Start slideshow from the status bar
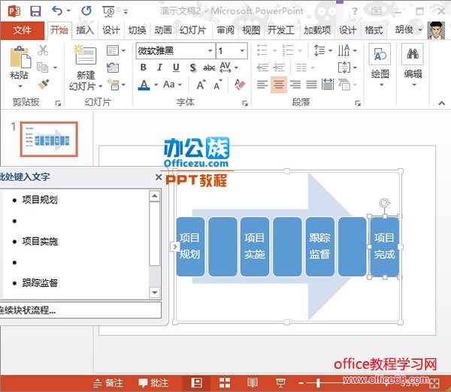 click(280, 383)
